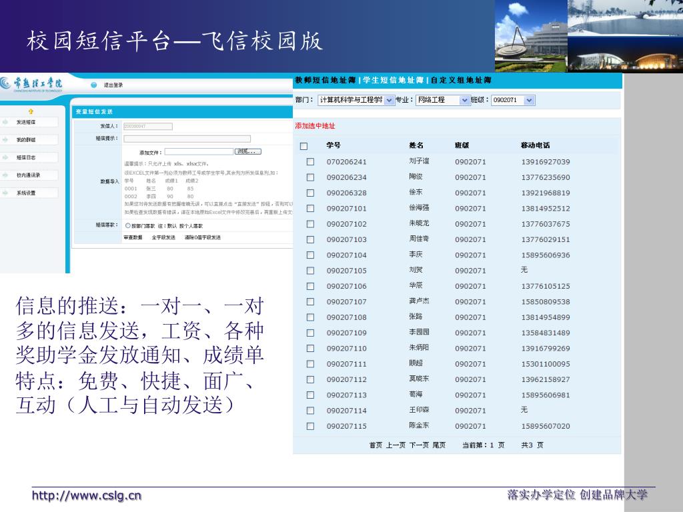Click the 短信提示 text field
The width and height of the screenshot is (683, 512).
tap(187, 139)
